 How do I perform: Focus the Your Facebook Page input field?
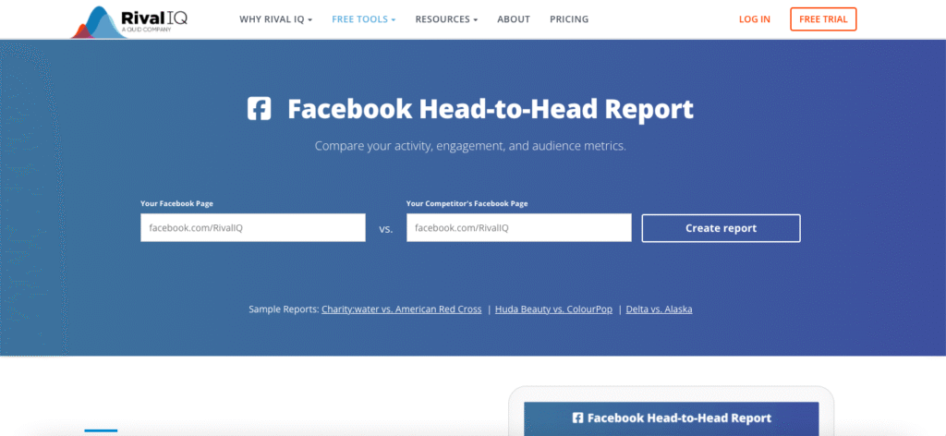252,227
